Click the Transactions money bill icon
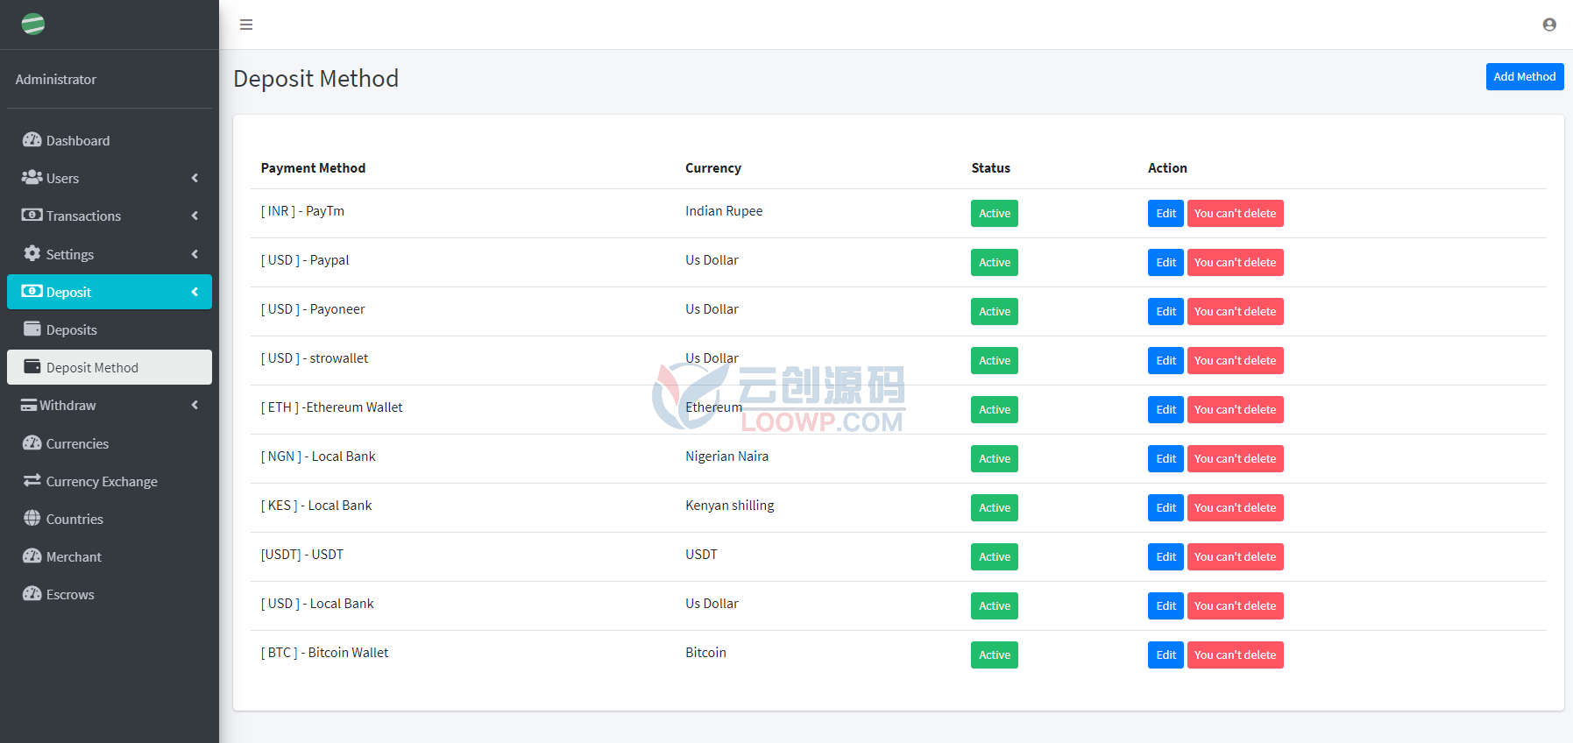1573x743 pixels. click(x=32, y=216)
